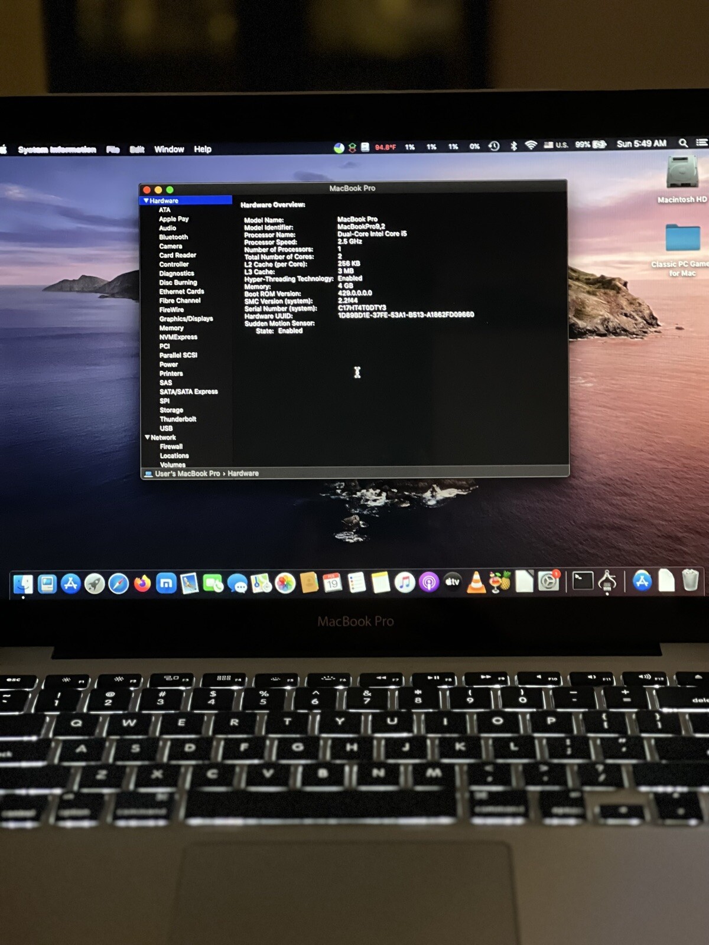Viewport: 709px width, 945px height.
Task: Open the Help menu
Action: (203, 149)
